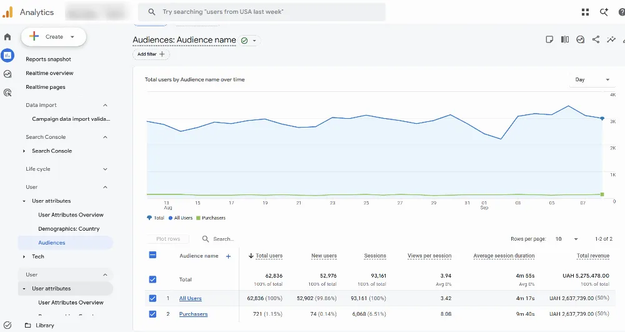Click the trend line insights icon
Viewport: 625px width, 332px height.
pyautogui.click(x=611, y=39)
